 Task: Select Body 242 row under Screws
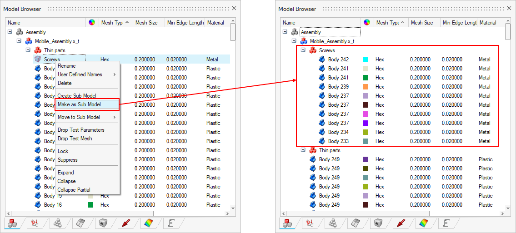pyautogui.click(x=338, y=59)
